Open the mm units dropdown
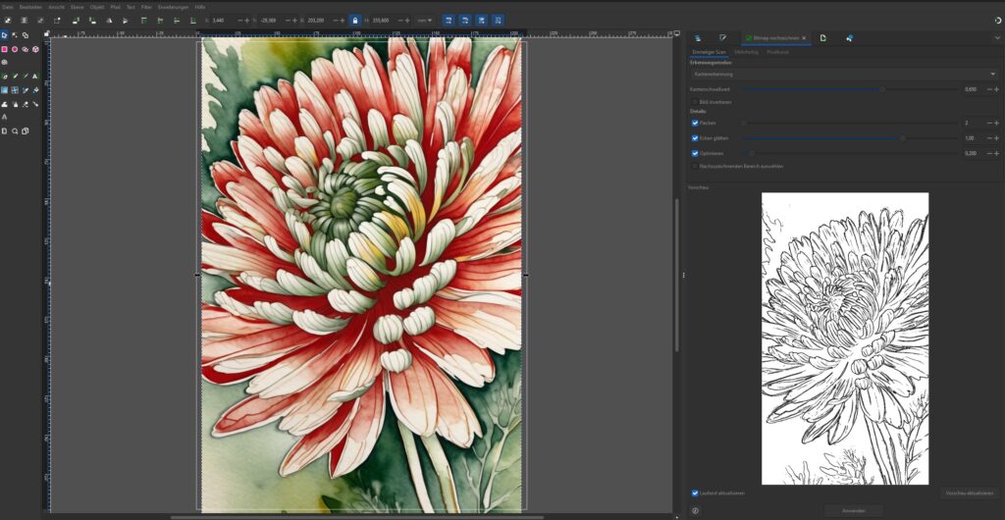 pos(424,20)
